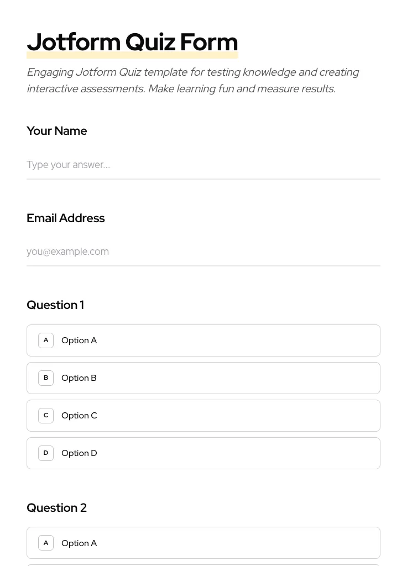407x566 pixels.
Task: Click the Your Name answer field
Action: click(x=203, y=165)
